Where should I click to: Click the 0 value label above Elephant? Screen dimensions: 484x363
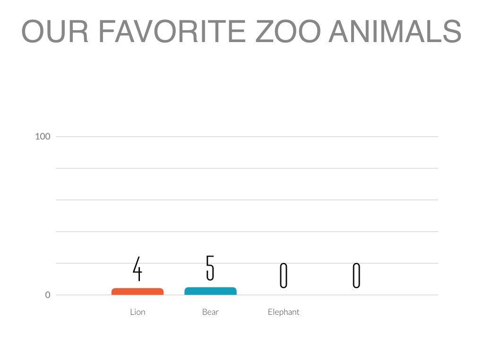point(284,276)
